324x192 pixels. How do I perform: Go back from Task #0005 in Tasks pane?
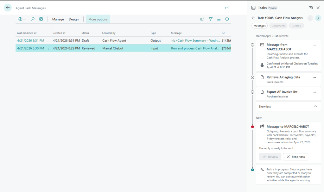click(x=253, y=18)
